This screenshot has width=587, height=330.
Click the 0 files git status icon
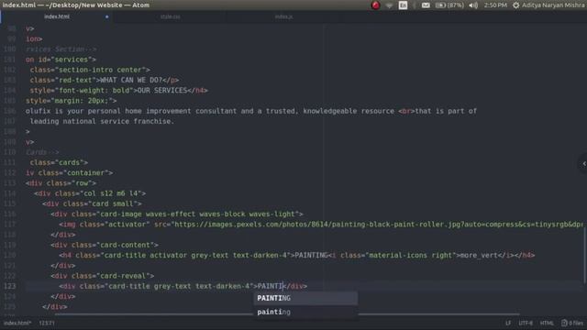[572, 323]
